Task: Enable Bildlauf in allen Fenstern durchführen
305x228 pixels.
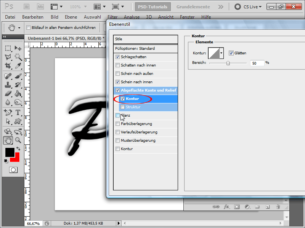Action: tap(28, 27)
